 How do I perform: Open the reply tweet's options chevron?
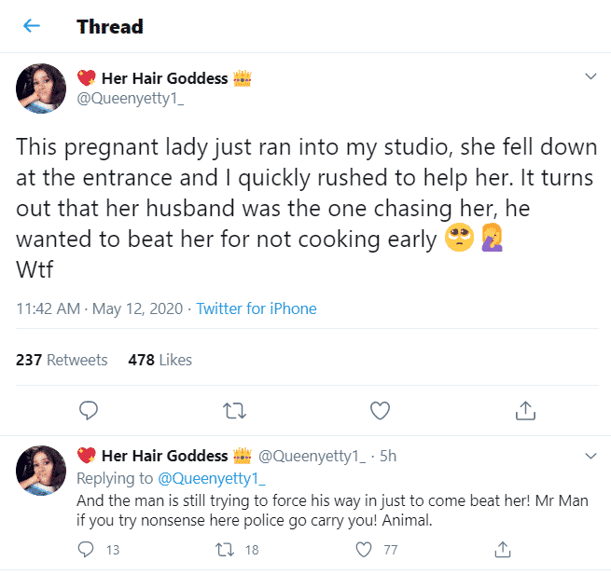tap(590, 456)
